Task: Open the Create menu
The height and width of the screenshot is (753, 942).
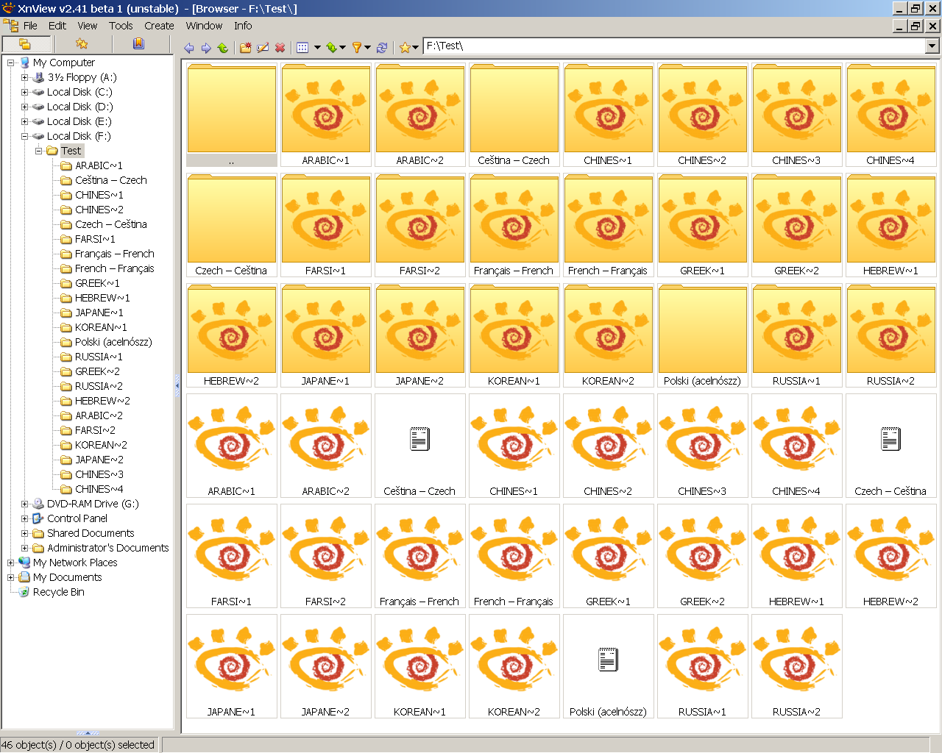Action: (x=159, y=26)
